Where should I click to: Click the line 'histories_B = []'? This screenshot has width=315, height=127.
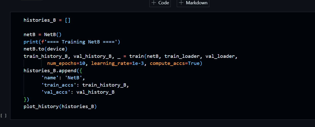(x=47, y=20)
